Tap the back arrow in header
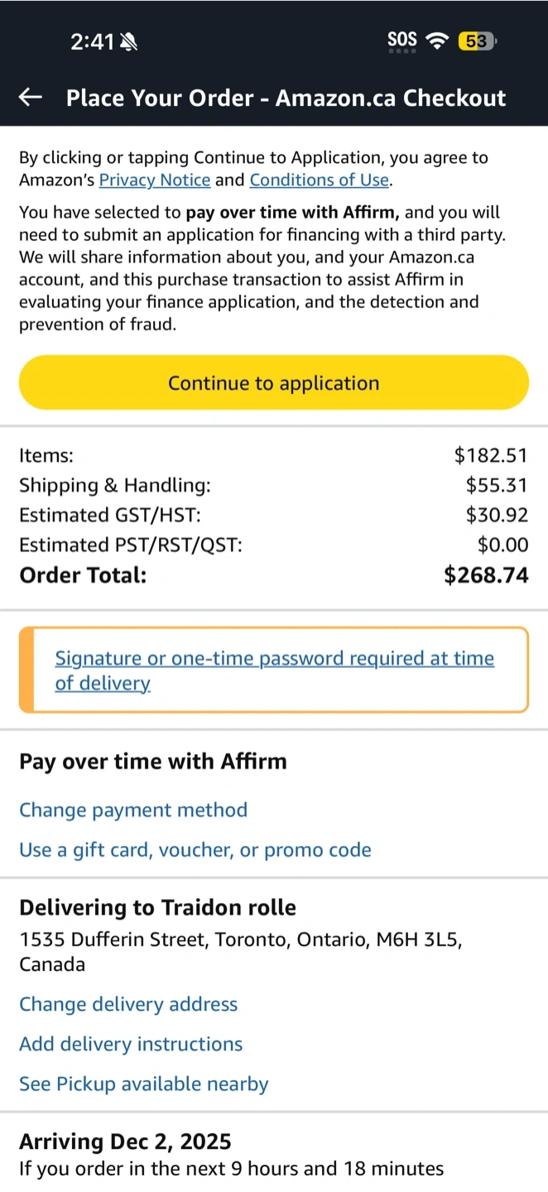Image resolution: width=548 pixels, height=1192 pixels. coord(31,98)
